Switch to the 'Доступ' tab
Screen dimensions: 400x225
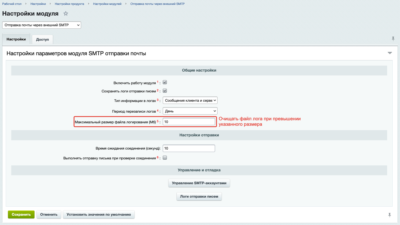tap(42, 39)
